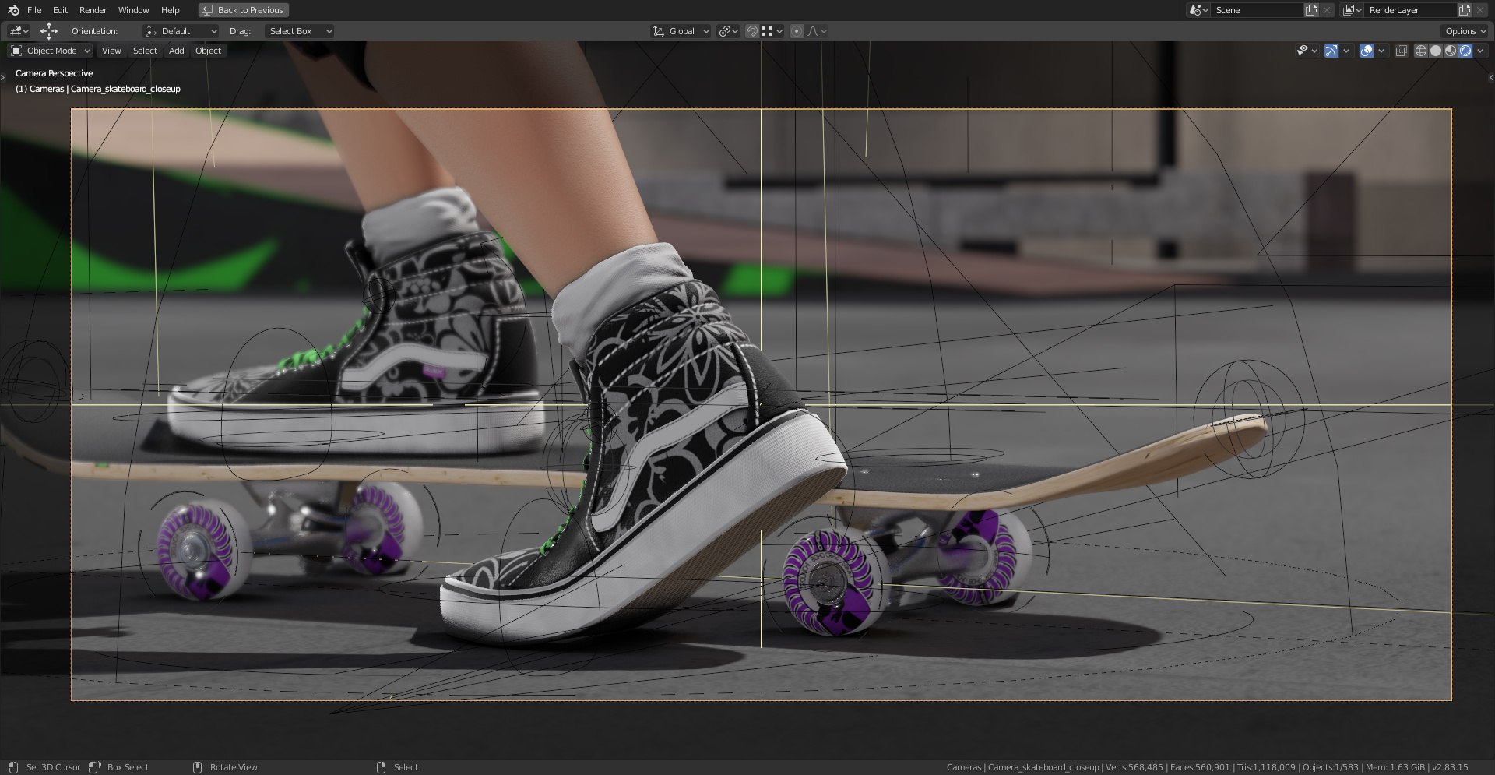Open the viewport Object menu
Screen dimensions: 1495x775
pos(208,51)
